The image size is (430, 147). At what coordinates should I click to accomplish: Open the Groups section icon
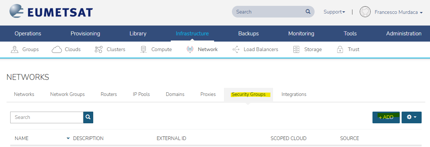pyautogui.click(x=15, y=49)
